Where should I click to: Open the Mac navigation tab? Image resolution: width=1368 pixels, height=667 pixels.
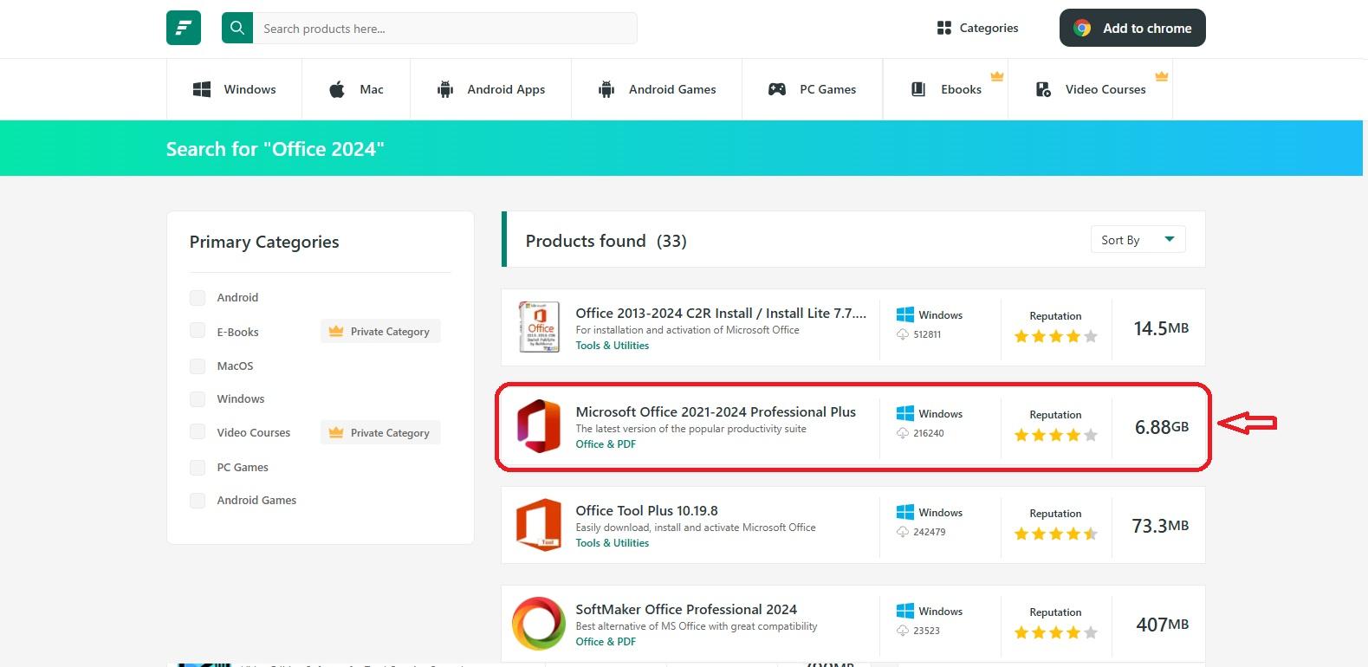click(356, 89)
